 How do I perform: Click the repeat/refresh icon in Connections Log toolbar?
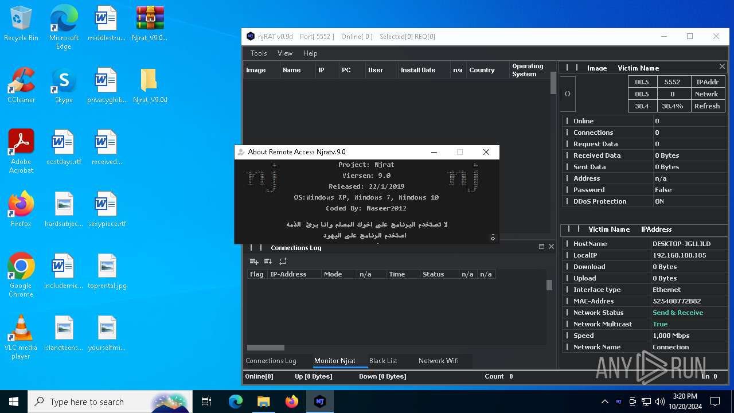tap(283, 262)
